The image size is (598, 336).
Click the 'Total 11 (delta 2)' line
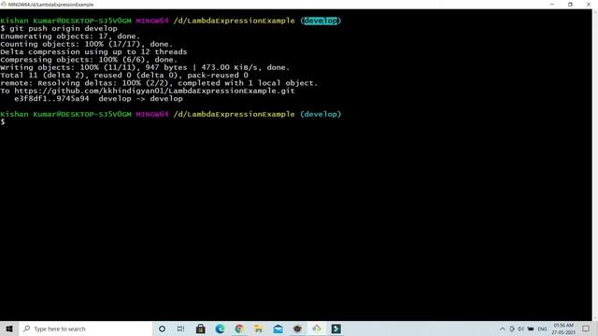(124, 76)
